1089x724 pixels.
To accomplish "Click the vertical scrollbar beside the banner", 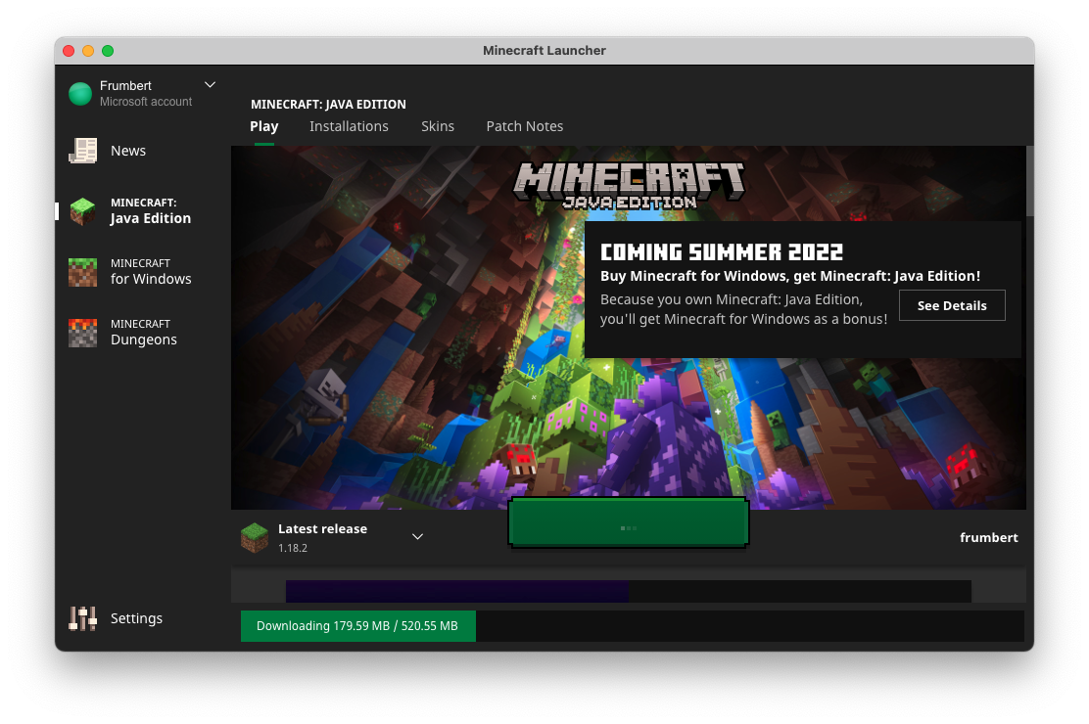I will coord(1030,182).
